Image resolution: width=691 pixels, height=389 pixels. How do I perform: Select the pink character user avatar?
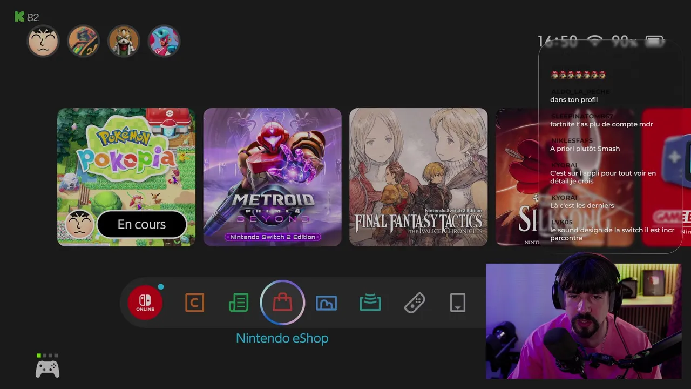[x=164, y=41]
